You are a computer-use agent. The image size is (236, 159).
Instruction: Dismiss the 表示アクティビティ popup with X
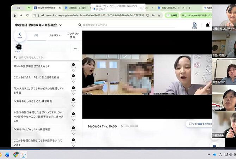pyautogui.click(x=142, y=8)
